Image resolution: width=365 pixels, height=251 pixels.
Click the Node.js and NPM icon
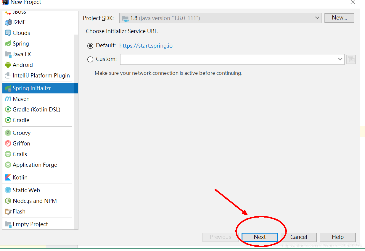click(x=8, y=201)
